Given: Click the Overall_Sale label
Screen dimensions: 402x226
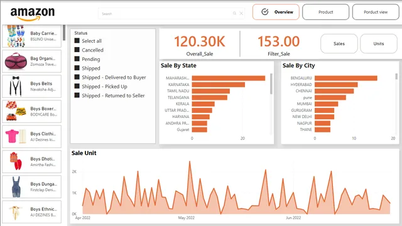Looking at the screenshot, I should pos(200,54).
